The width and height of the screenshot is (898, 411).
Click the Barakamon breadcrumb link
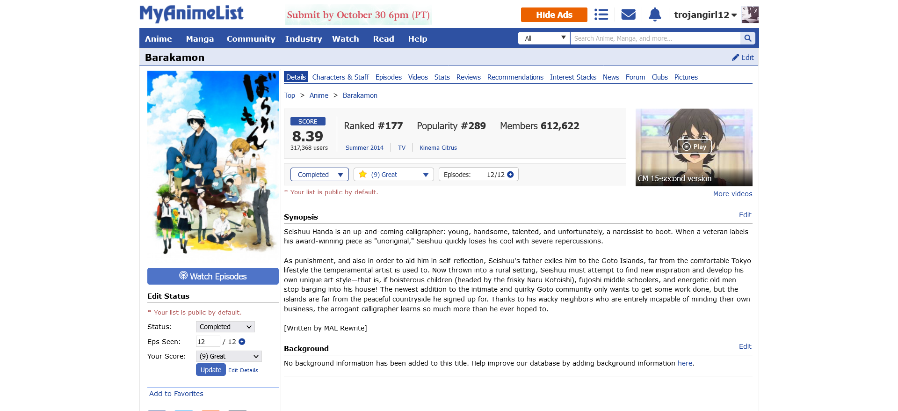tap(360, 95)
